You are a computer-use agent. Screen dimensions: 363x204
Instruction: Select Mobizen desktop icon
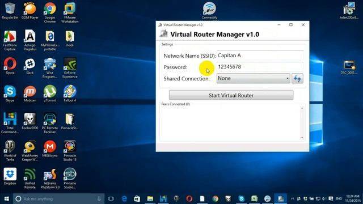click(30, 93)
